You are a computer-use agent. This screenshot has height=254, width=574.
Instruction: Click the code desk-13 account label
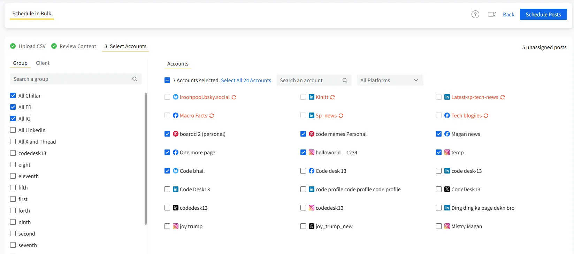466,171
